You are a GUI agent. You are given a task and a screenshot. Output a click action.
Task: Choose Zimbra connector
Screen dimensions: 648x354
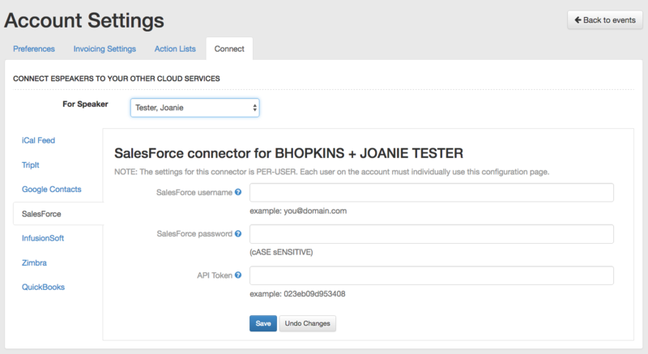pyautogui.click(x=34, y=262)
